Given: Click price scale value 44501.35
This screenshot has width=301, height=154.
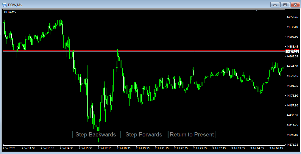Looking at the screenshot, I should click(x=292, y=86).
